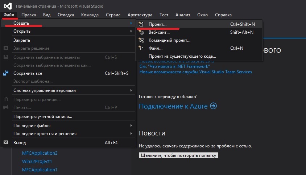This screenshot has height=175, width=306.
Task: Select Создать in the File menu
Action: (x=68, y=23)
